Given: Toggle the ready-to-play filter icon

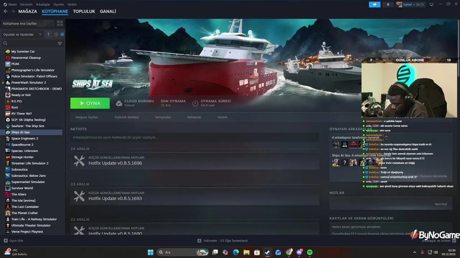Looking at the screenshot, I should coord(62,34).
